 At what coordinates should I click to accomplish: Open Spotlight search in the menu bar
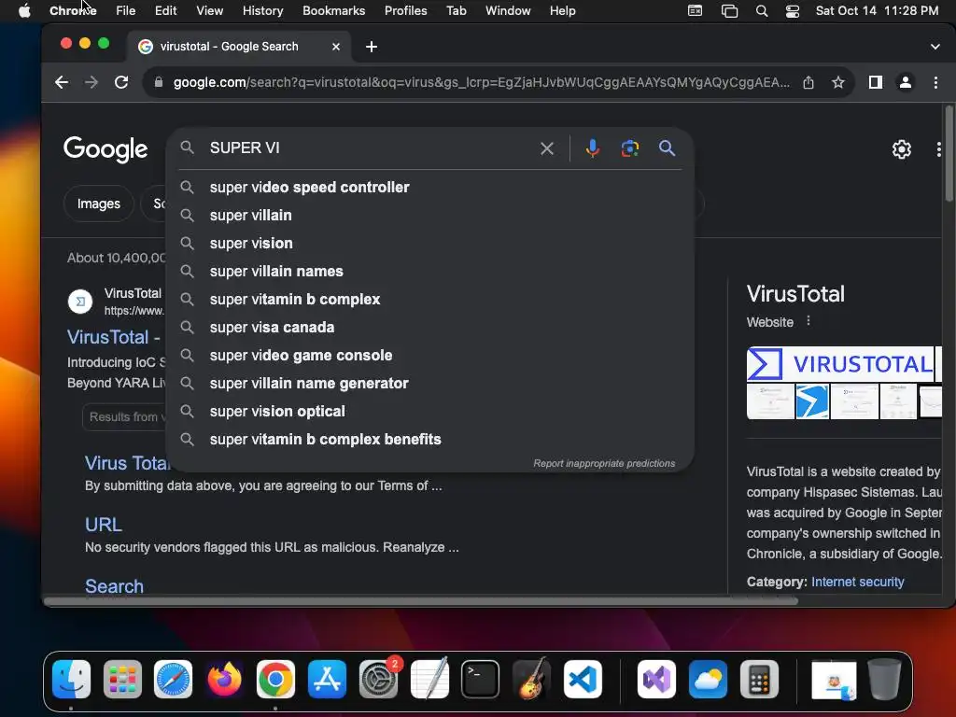(x=762, y=11)
